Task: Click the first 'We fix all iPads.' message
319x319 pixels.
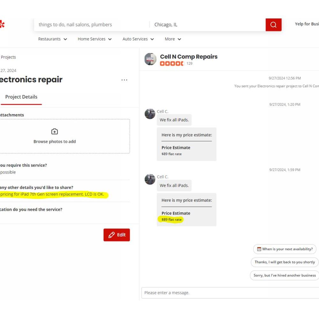Action: click(174, 120)
